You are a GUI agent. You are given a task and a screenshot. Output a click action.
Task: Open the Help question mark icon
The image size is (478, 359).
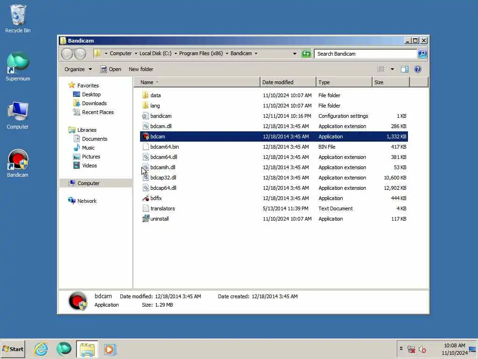tap(418, 69)
